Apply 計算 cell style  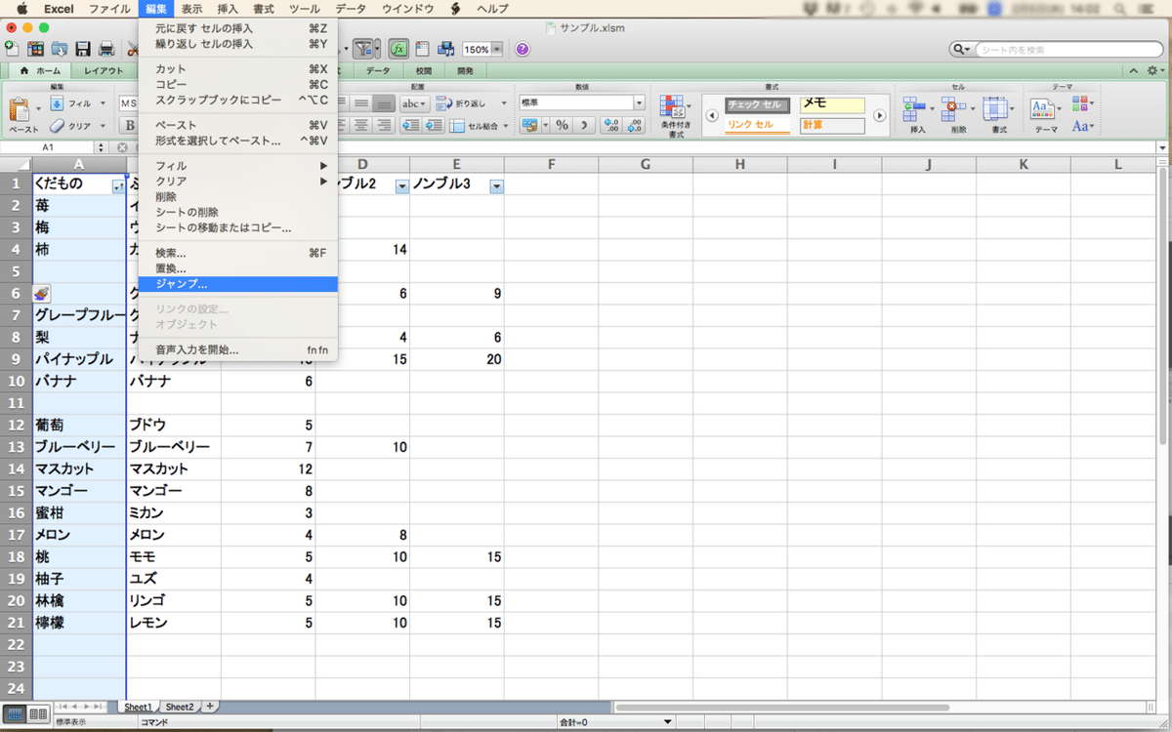click(x=832, y=126)
